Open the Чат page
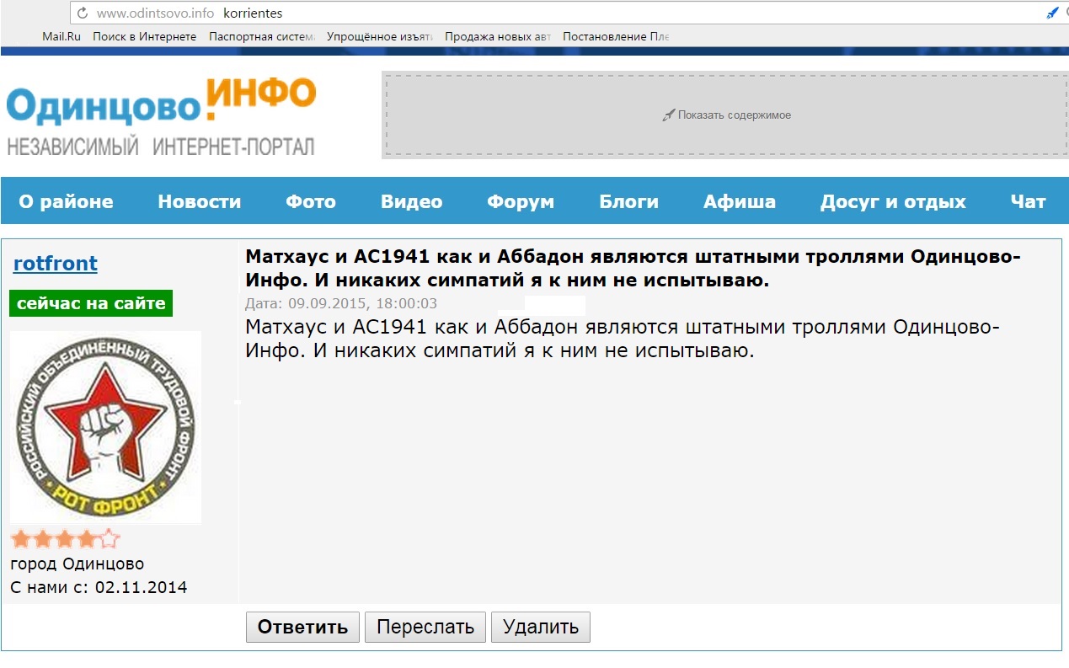The height and width of the screenshot is (668, 1069). (1028, 202)
